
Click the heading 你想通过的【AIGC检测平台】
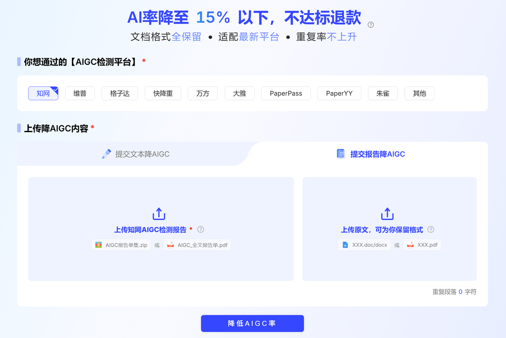tap(81, 62)
